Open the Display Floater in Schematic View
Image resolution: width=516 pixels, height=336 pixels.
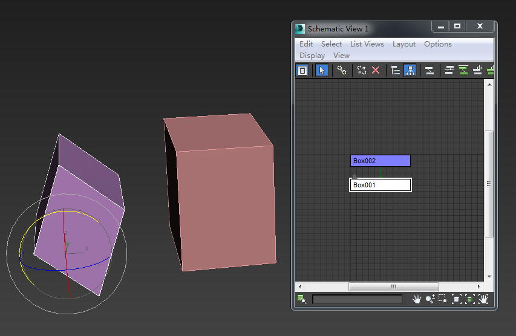(302, 70)
